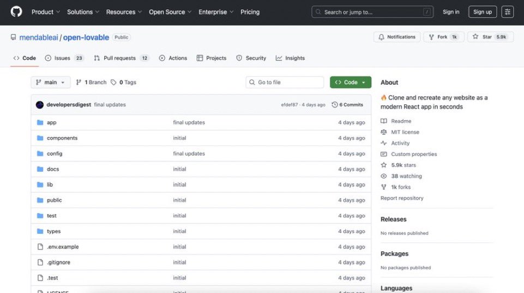Click the Report repository link
524x293 pixels.
click(402, 198)
